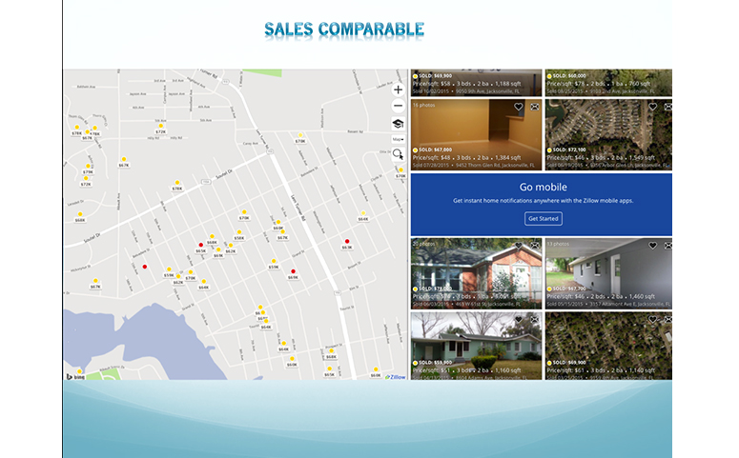Screen dimensions: 739x458
Task: Click envelope icon on $67,700 listing
Action: pos(667,245)
